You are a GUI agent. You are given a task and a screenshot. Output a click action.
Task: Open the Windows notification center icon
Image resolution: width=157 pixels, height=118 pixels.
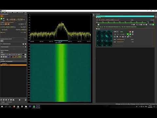[154, 107]
